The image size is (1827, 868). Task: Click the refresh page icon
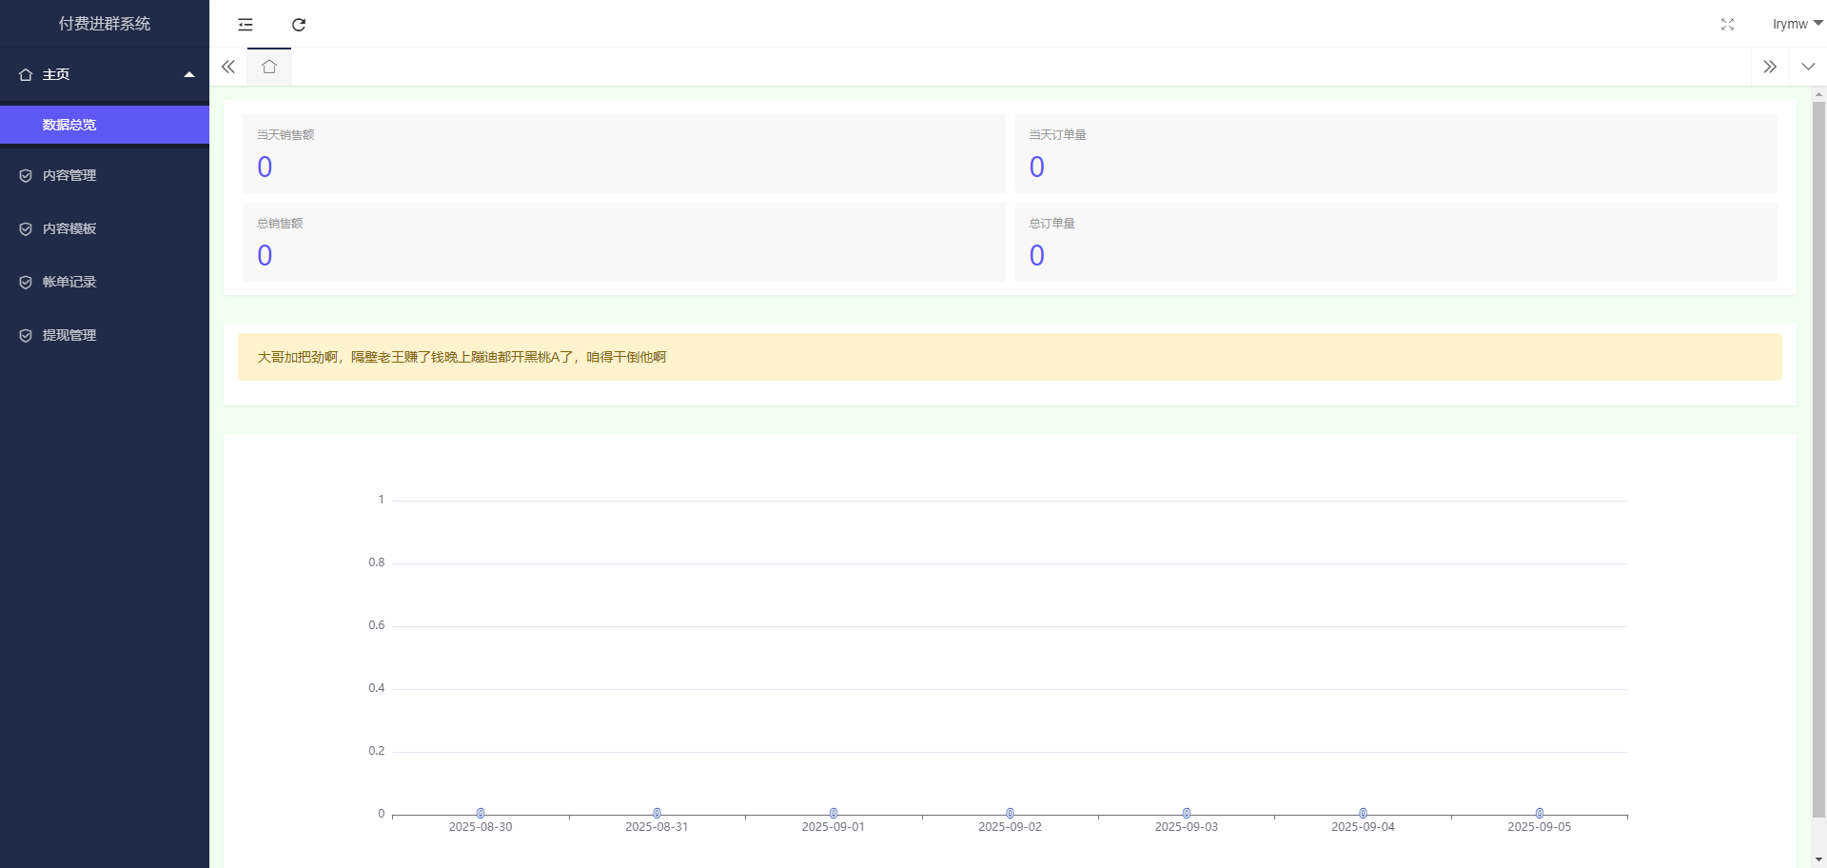coord(299,25)
